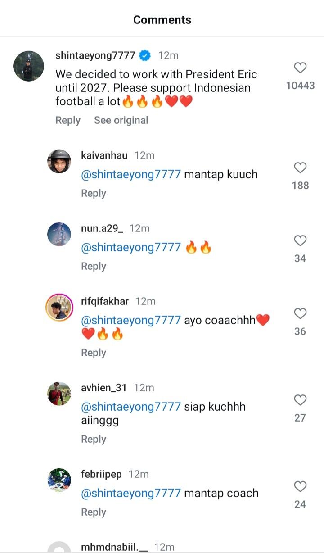The width and height of the screenshot is (324, 553).
Task: Open the febriipep username link
Action: click(x=102, y=475)
